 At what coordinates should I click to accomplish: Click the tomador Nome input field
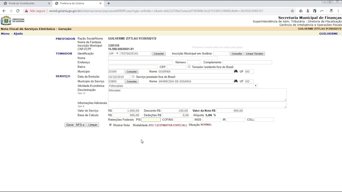[x=163, y=58]
